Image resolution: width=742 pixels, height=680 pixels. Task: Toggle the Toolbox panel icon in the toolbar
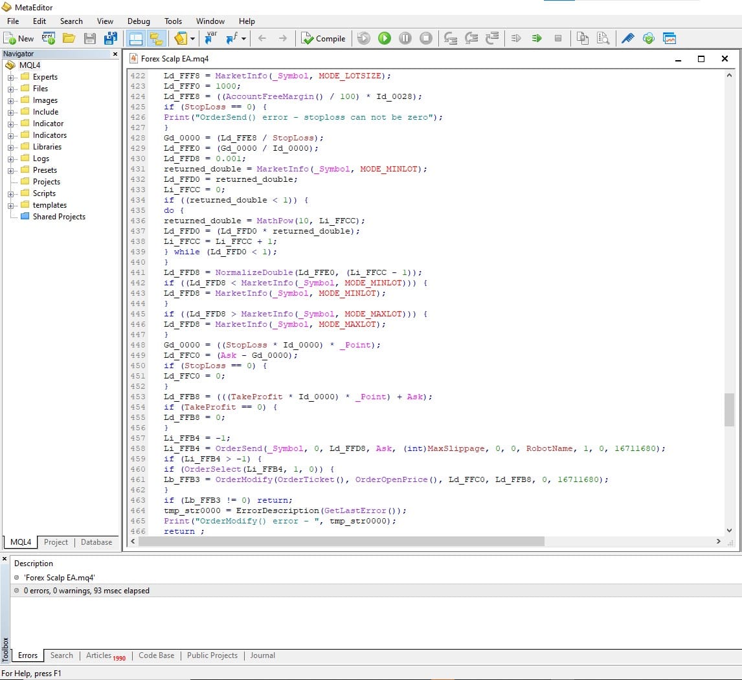click(136, 38)
